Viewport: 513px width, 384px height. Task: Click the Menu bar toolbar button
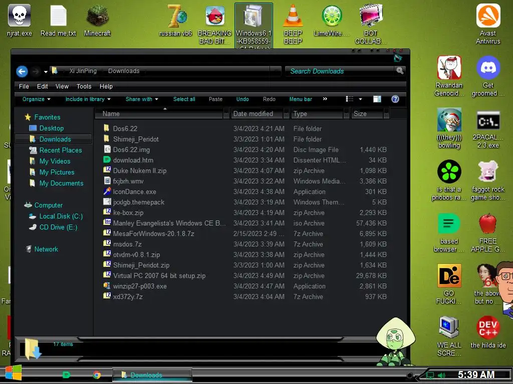coord(301,99)
